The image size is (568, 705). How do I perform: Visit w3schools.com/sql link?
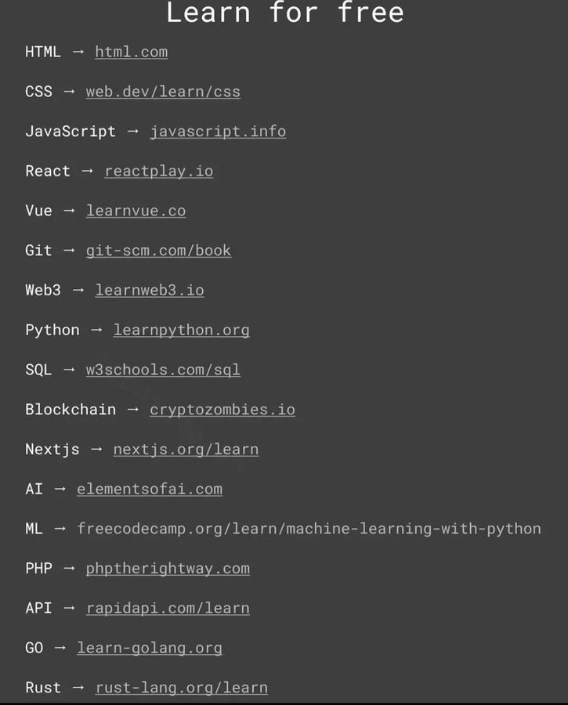click(x=163, y=370)
